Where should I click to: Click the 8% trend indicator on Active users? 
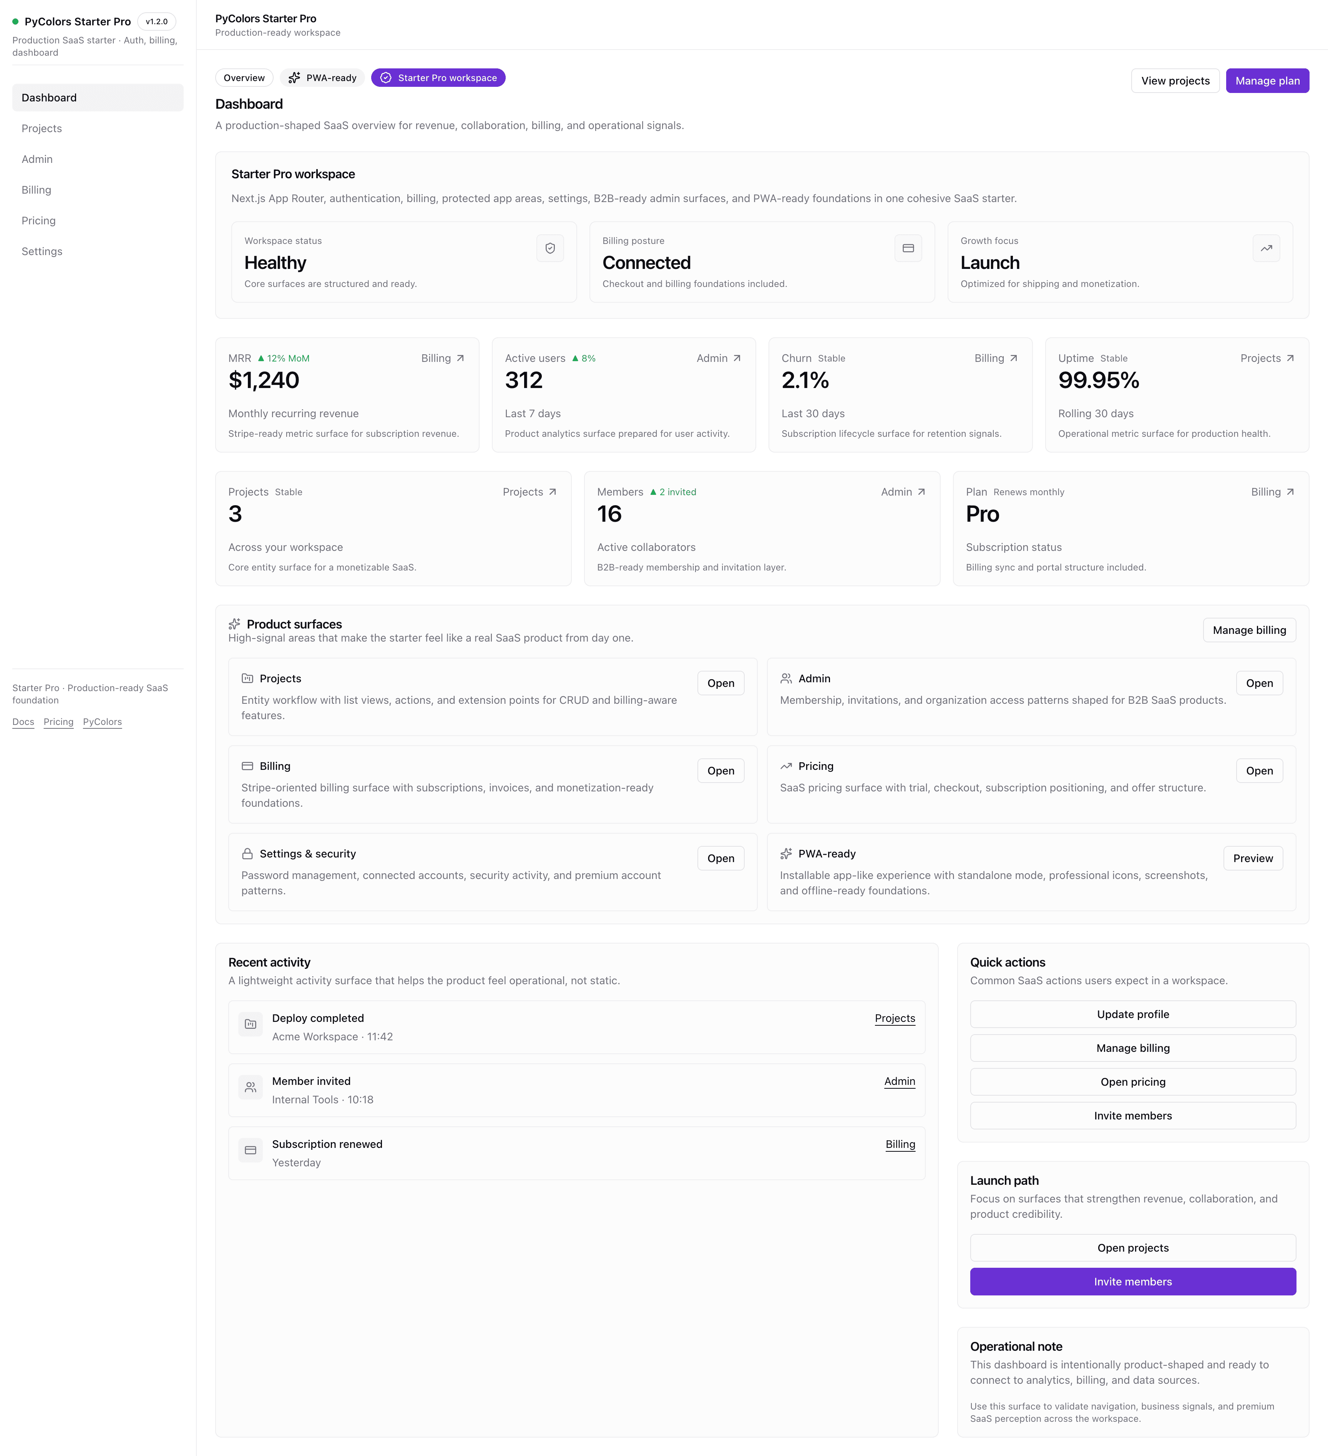coord(584,358)
